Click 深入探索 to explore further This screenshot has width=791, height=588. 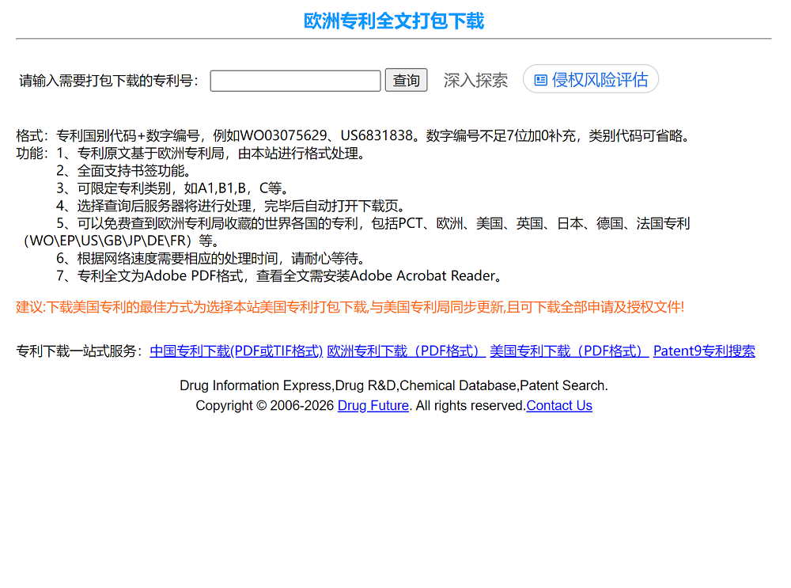pyautogui.click(x=475, y=80)
